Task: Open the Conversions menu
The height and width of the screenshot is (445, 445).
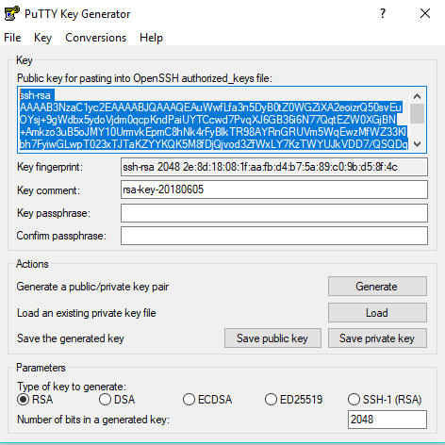Action: [x=95, y=38]
